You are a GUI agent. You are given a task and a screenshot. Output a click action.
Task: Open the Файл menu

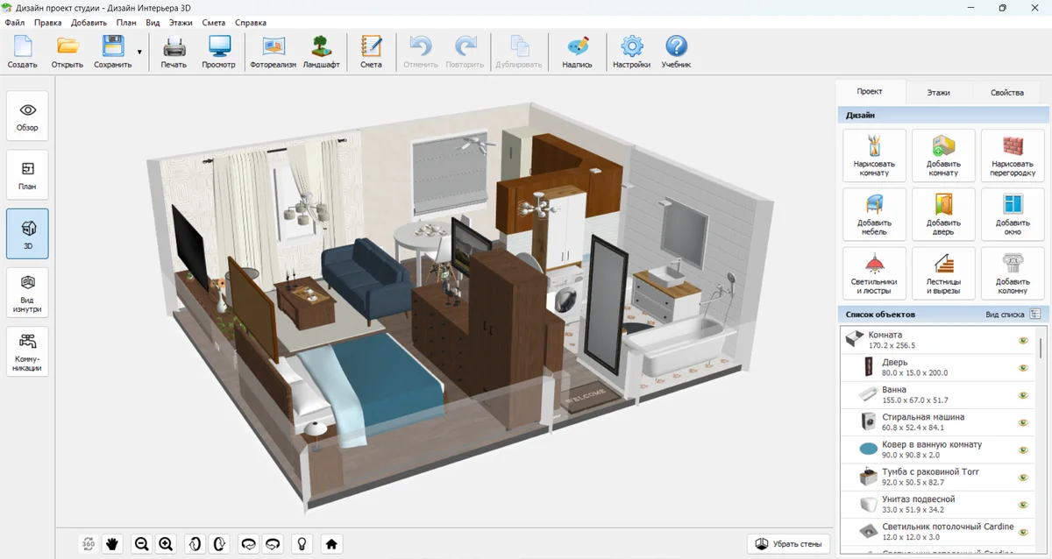[14, 22]
